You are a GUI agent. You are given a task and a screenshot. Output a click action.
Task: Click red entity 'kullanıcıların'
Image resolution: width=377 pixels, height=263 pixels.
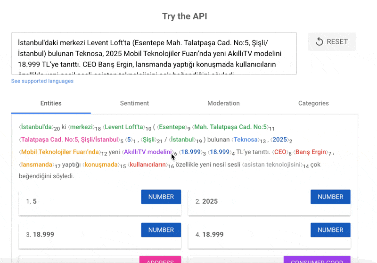148,164
